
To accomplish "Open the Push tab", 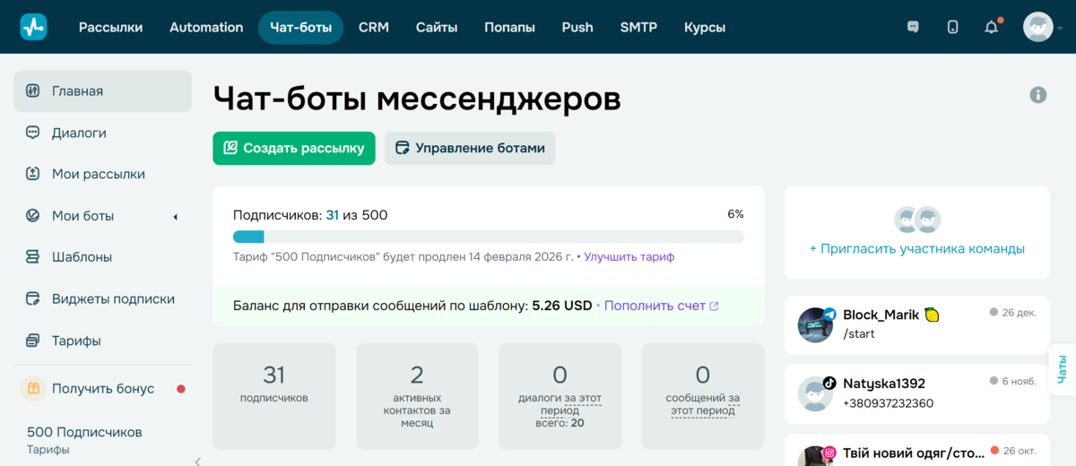I will point(577,27).
